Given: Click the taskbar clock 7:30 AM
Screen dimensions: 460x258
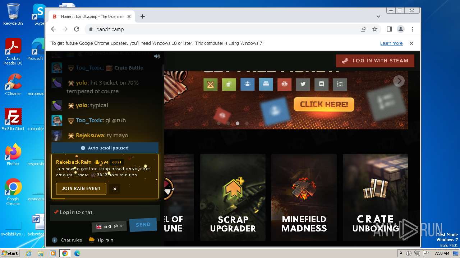Looking at the screenshot, I should (442, 253).
